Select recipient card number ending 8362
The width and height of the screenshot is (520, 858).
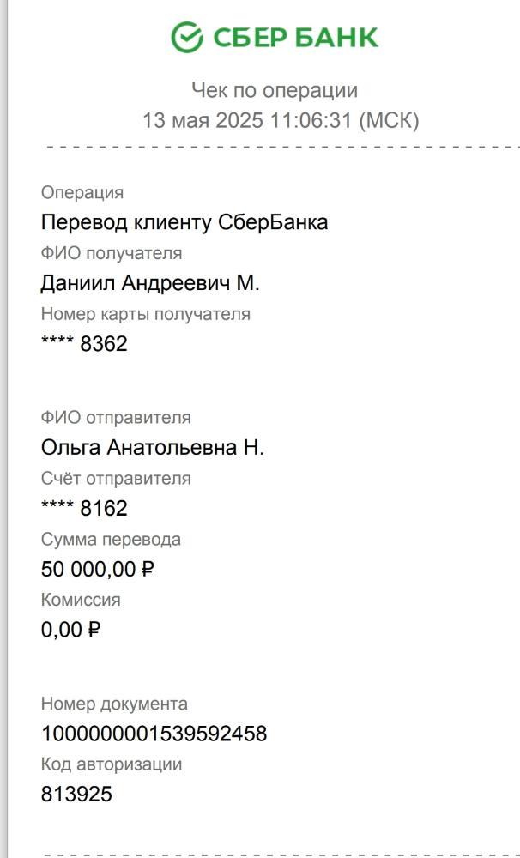click(84, 344)
